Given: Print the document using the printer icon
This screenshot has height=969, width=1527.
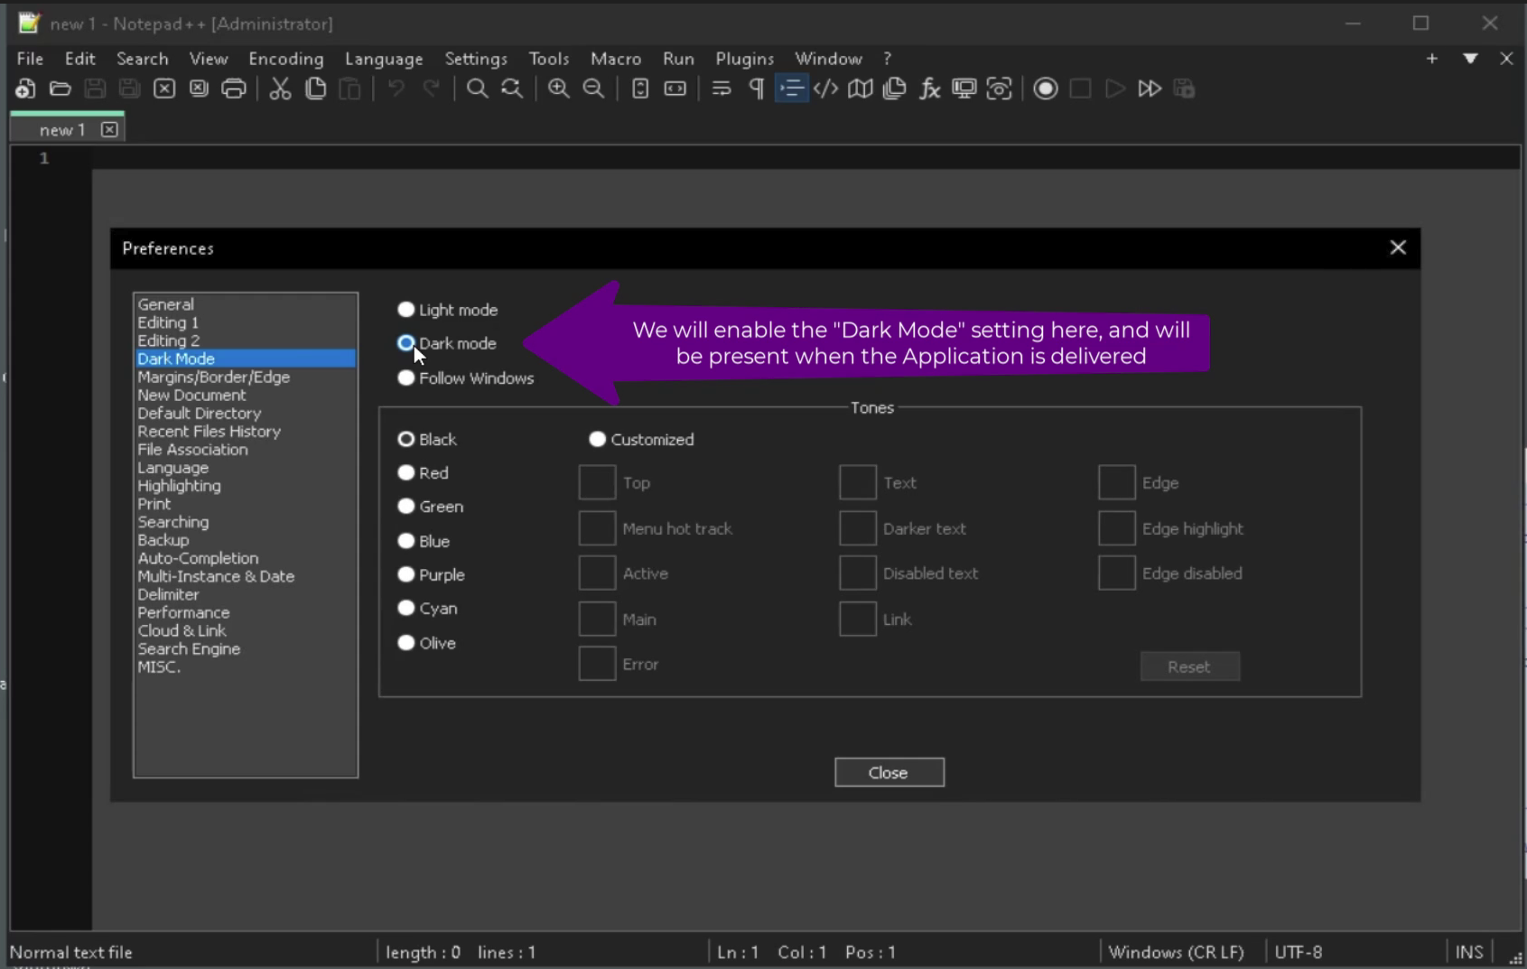Looking at the screenshot, I should (x=234, y=89).
